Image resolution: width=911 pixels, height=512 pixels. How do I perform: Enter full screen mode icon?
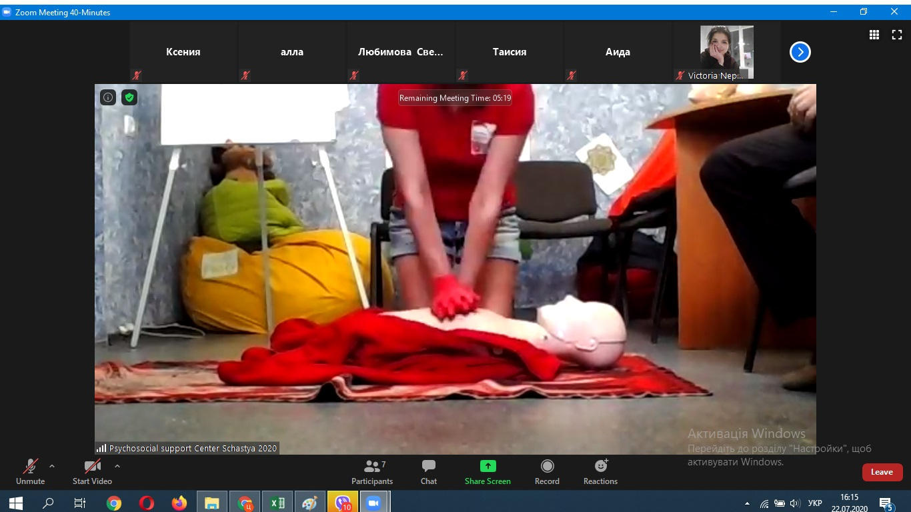[897, 35]
